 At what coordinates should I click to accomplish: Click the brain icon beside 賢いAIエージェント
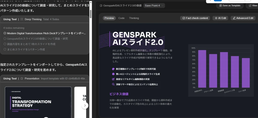[113, 74]
